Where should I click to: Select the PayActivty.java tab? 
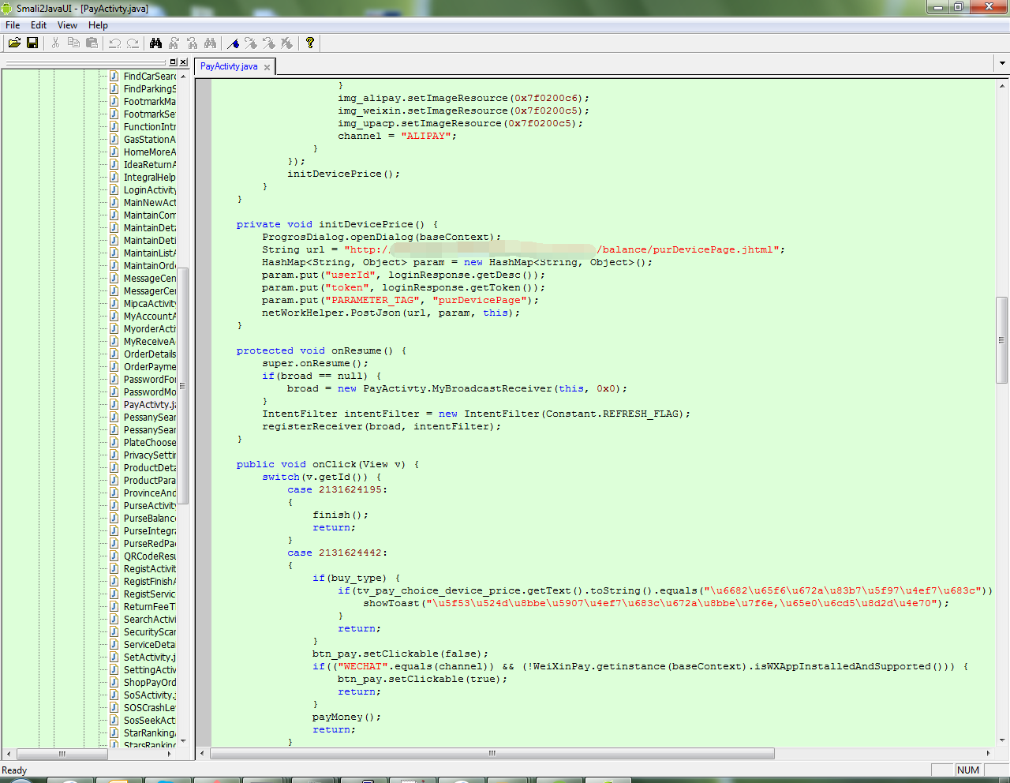click(229, 66)
